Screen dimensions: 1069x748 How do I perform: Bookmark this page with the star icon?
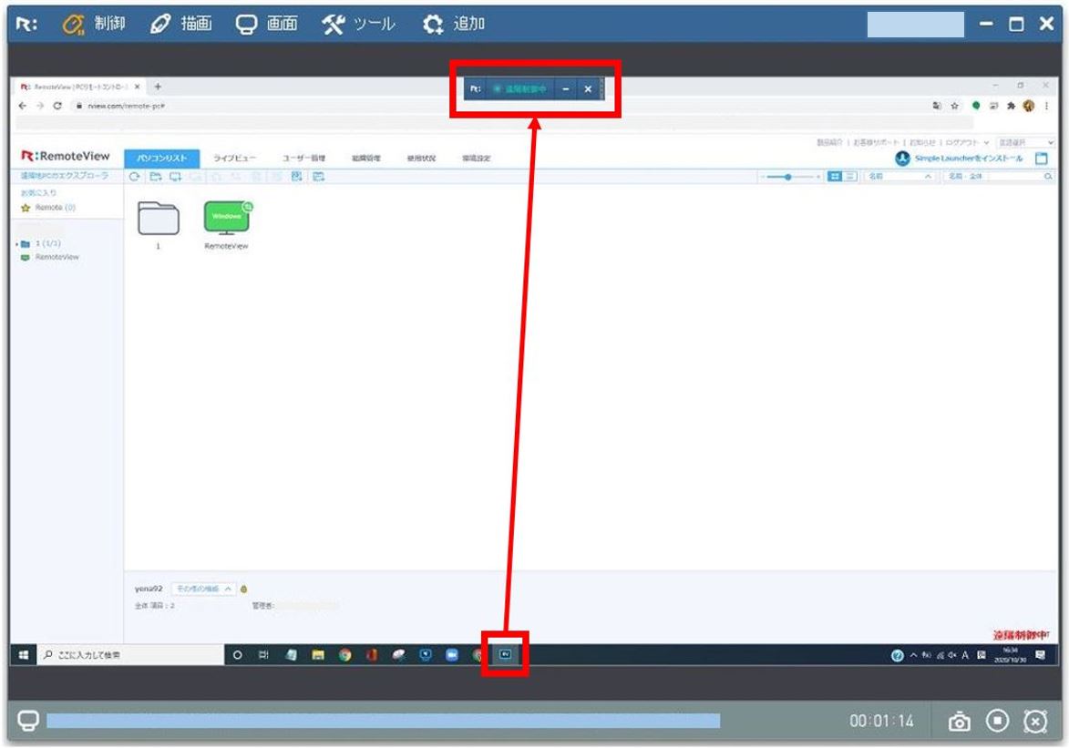(x=955, y=106)
